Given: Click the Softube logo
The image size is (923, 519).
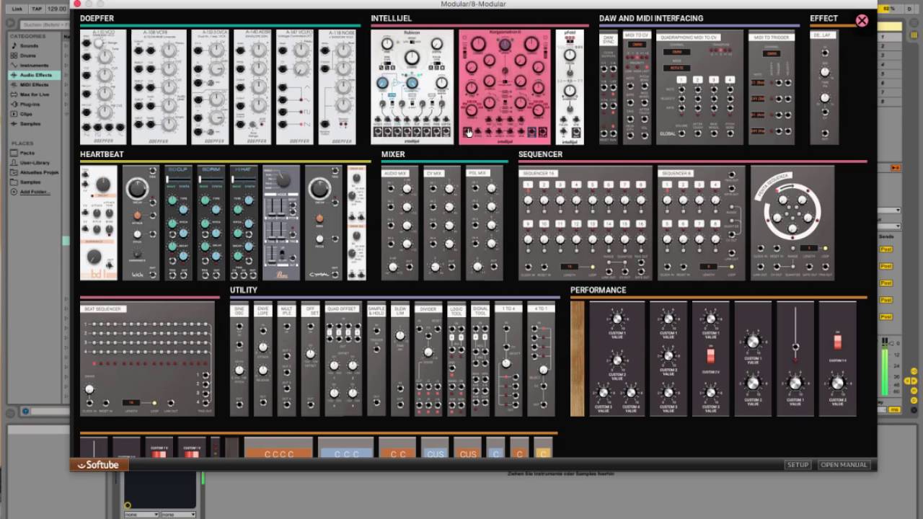Looking at the screenshot, I should (x=99, y=465).
